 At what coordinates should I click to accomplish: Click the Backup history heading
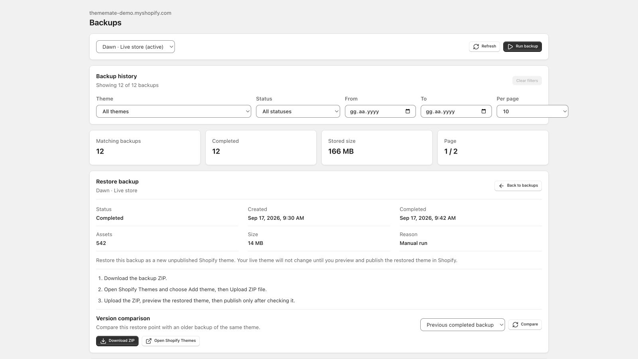coord(116,76)
